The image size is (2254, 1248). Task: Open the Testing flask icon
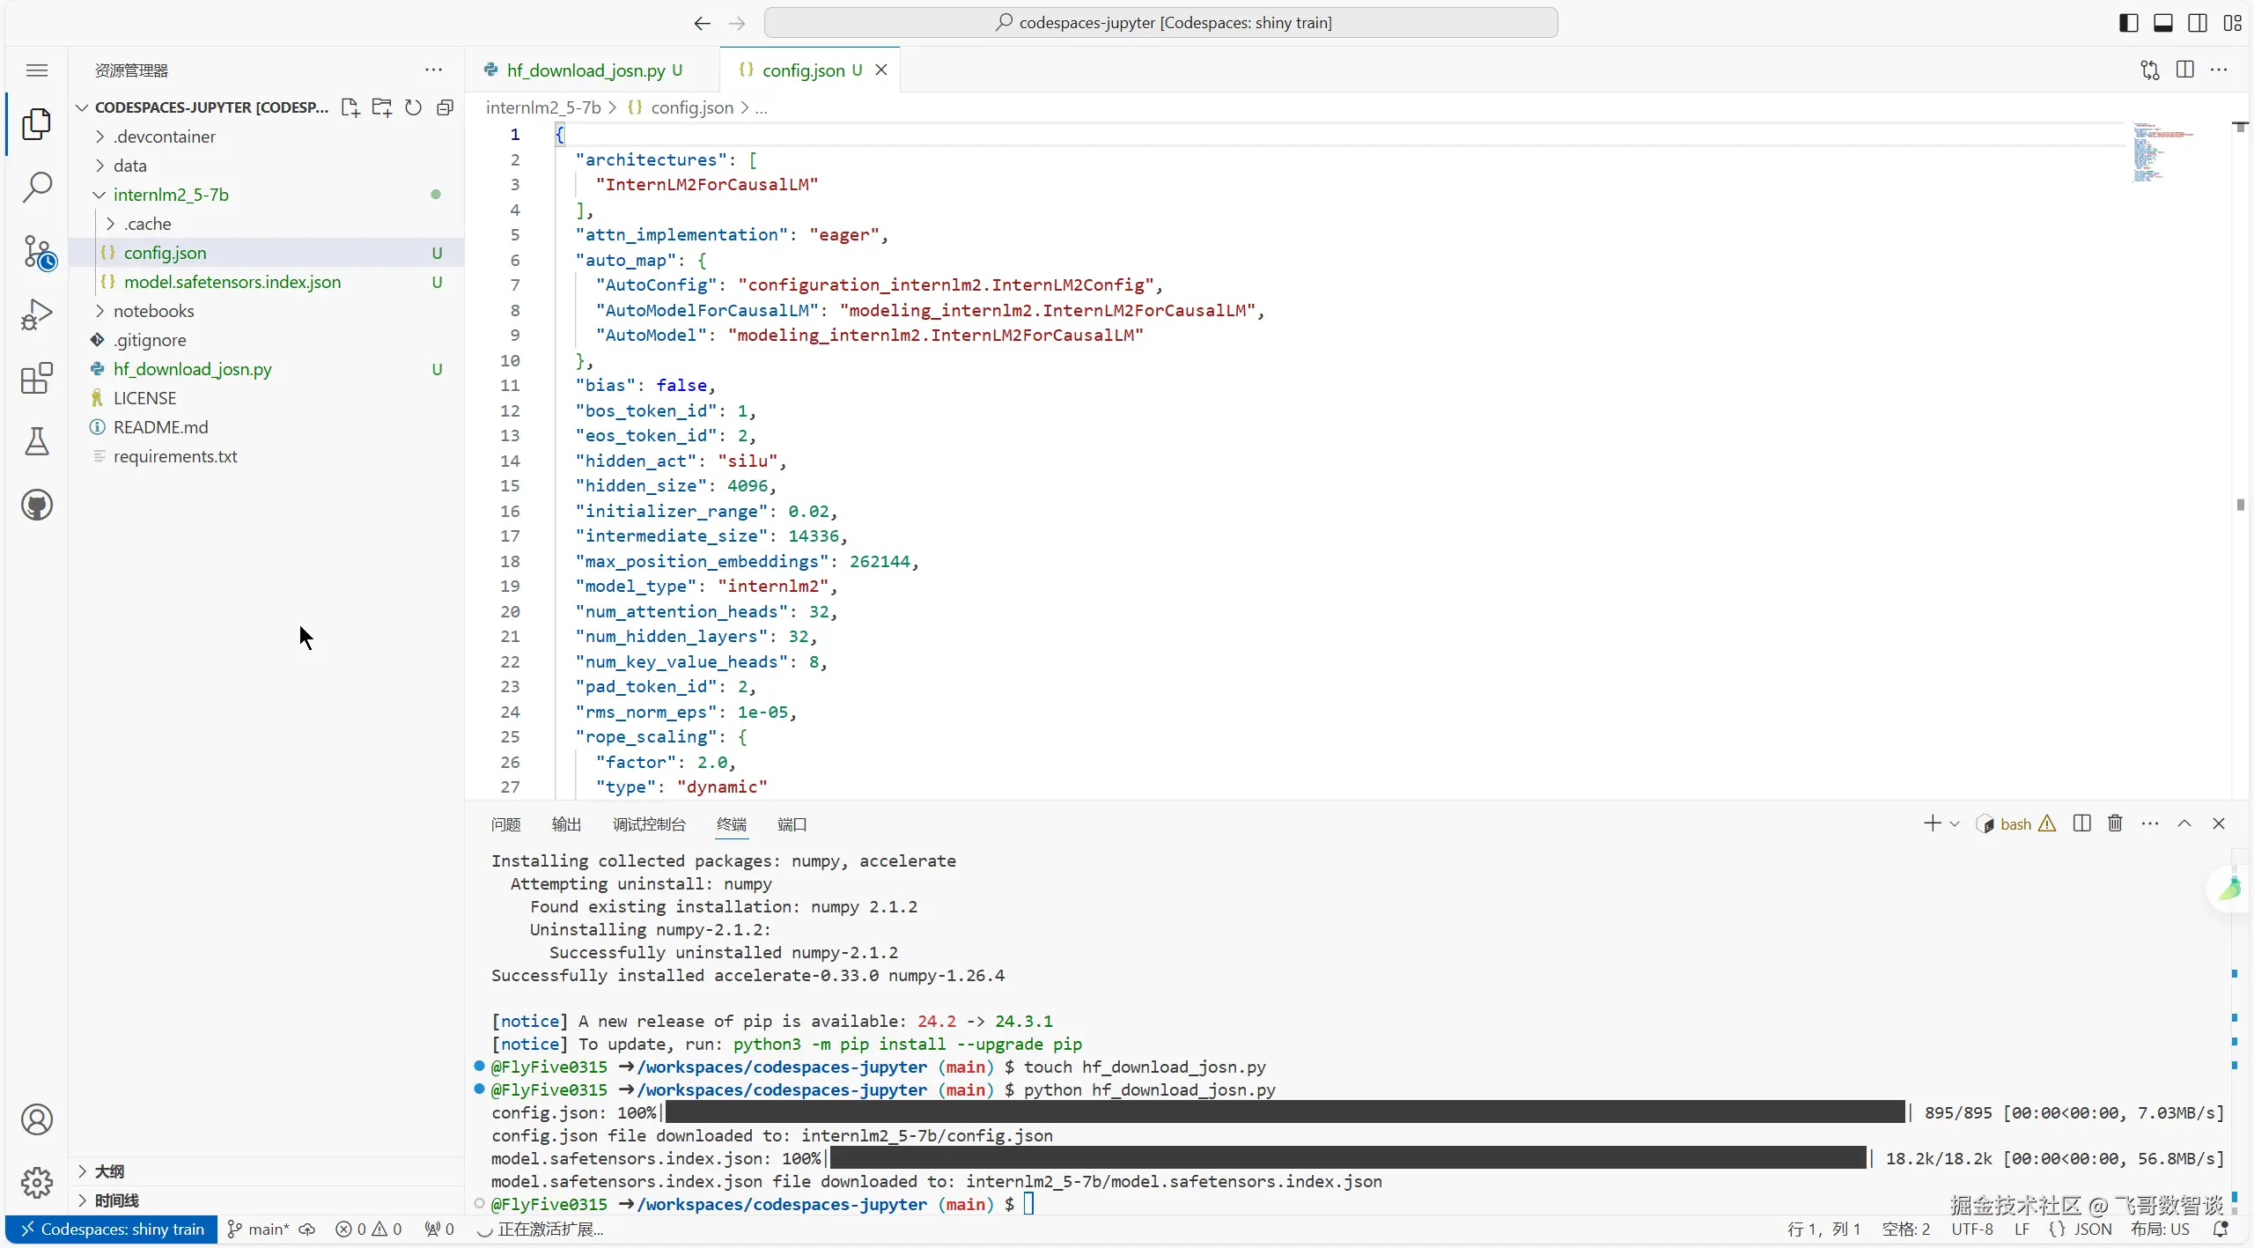pos(37,441)
